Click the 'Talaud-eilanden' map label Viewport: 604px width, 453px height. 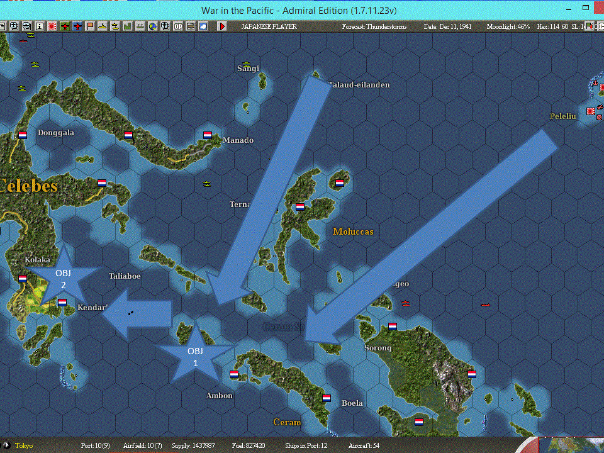point(359,85)
